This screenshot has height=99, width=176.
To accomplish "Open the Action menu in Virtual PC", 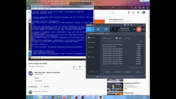I will click(x=34, y=9).
